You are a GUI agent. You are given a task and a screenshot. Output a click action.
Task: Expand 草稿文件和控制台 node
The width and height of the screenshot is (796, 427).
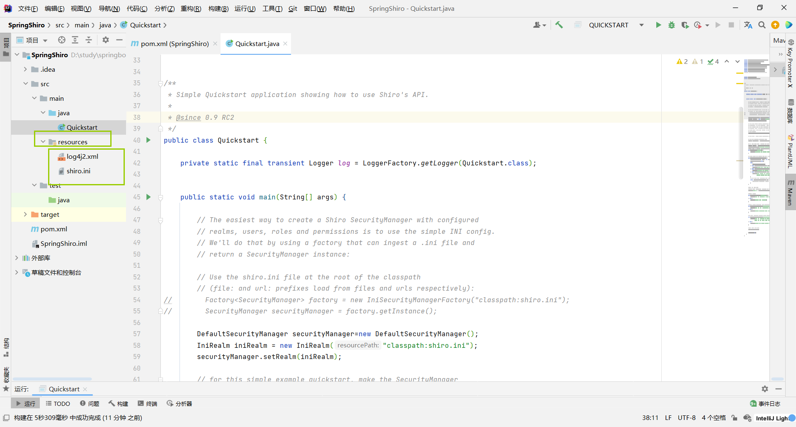pyautogui.click(x=17, y=272)
